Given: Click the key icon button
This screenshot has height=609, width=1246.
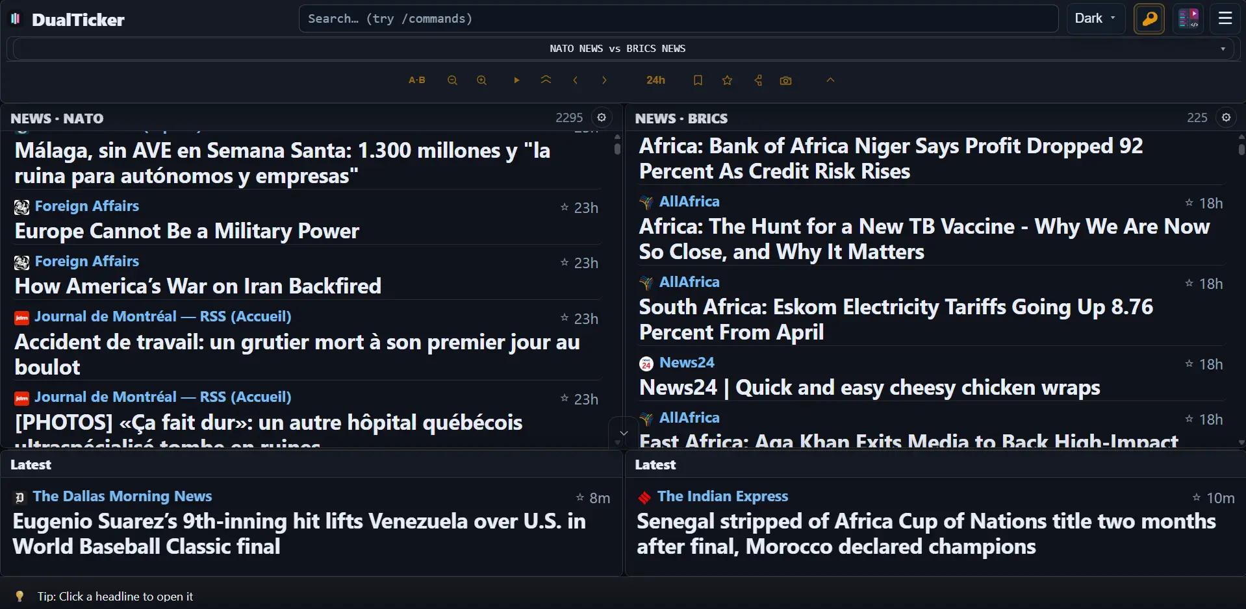Looking at the screenshot, I should tap(1149, 18).
